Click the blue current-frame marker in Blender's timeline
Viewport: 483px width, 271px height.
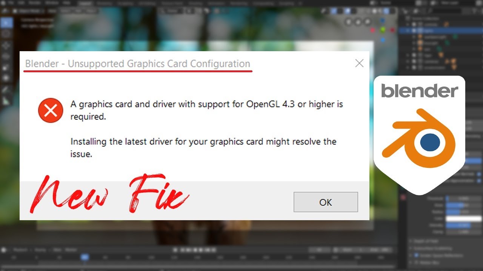85,257
